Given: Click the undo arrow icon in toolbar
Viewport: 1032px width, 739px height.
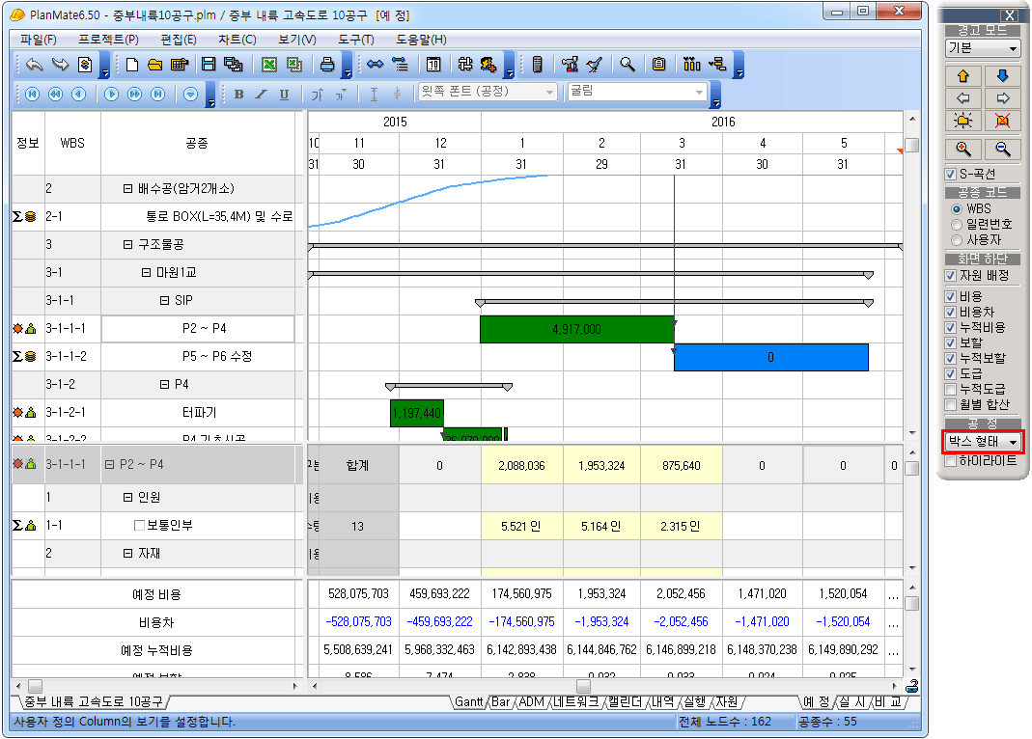Looking at the screenshot, I should pos(35,65).
